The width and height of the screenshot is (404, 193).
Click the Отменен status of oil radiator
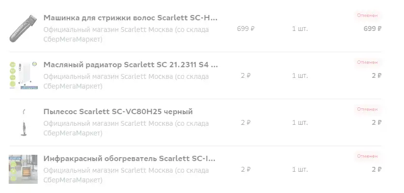click(x=367, y=62)
